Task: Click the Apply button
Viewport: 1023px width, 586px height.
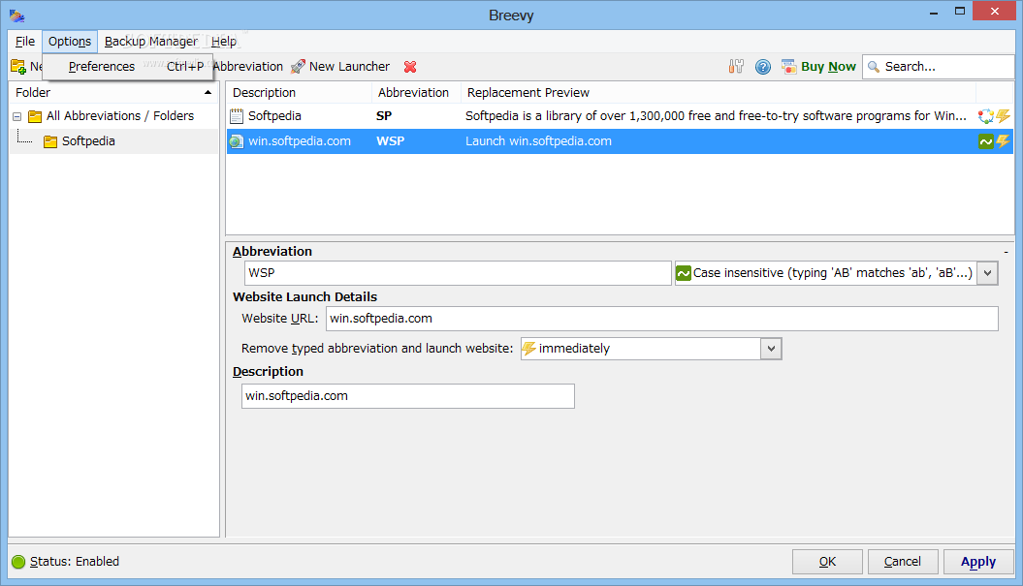Action: point(978,562)
